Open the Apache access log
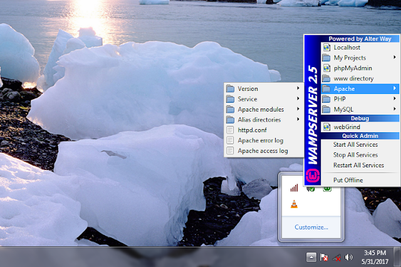This screenshot has height=267, width=401. pos(263,151)
